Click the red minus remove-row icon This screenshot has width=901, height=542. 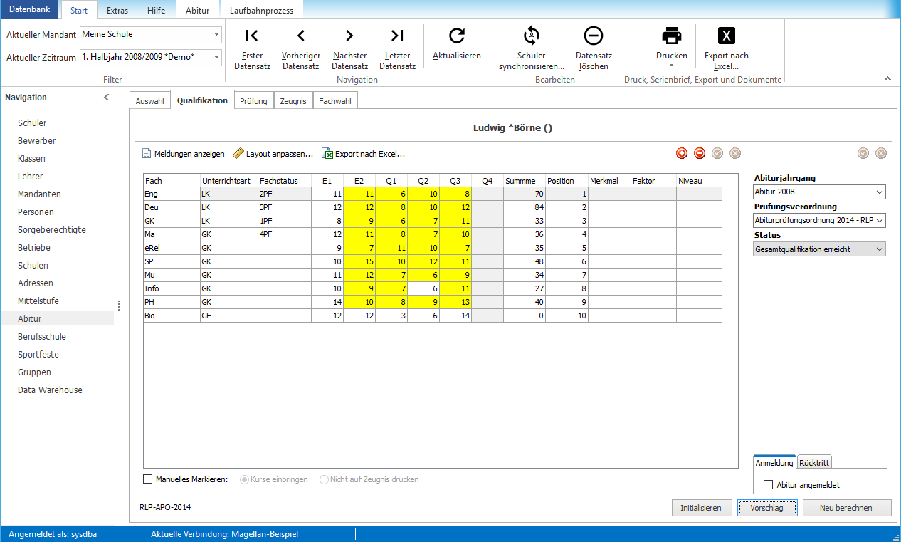tap(700, 153)
